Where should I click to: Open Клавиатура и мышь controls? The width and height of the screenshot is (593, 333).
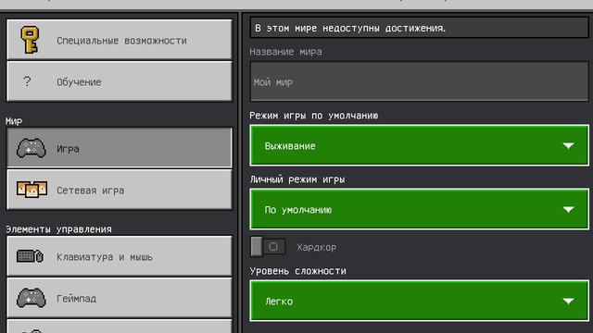[120, 256]
